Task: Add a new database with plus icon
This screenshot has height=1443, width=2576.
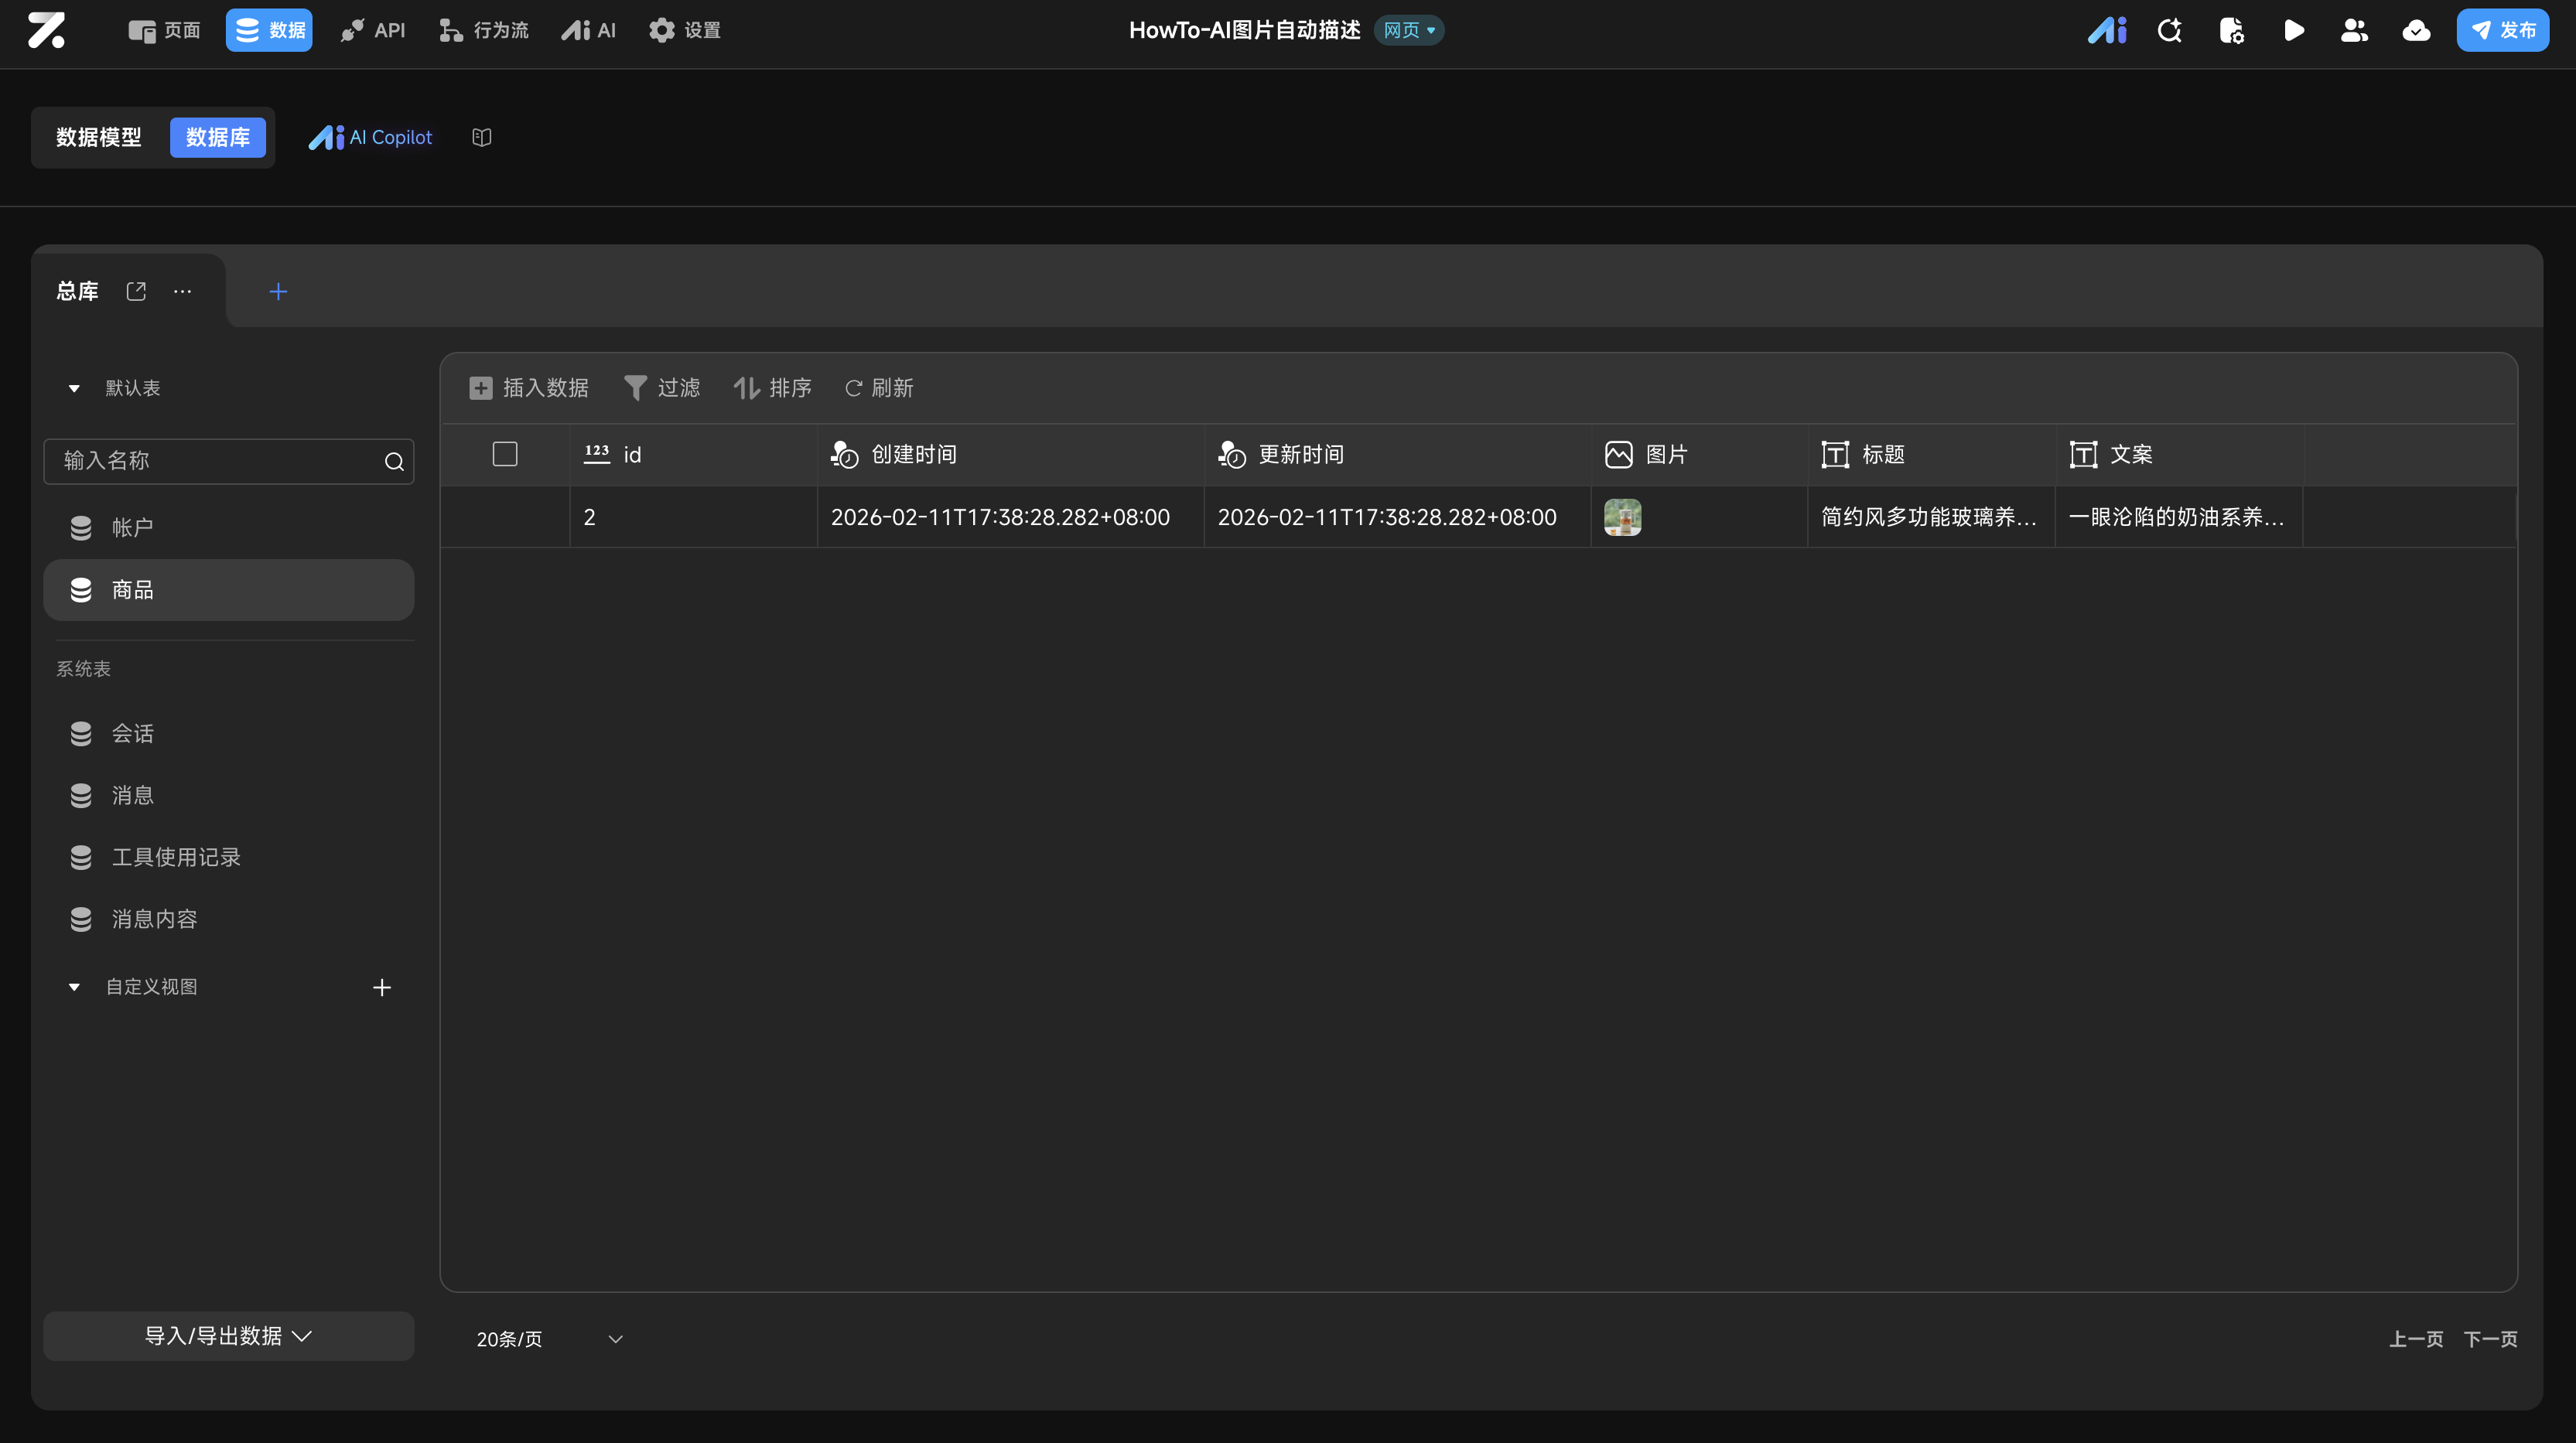Action: coord(278,292)
